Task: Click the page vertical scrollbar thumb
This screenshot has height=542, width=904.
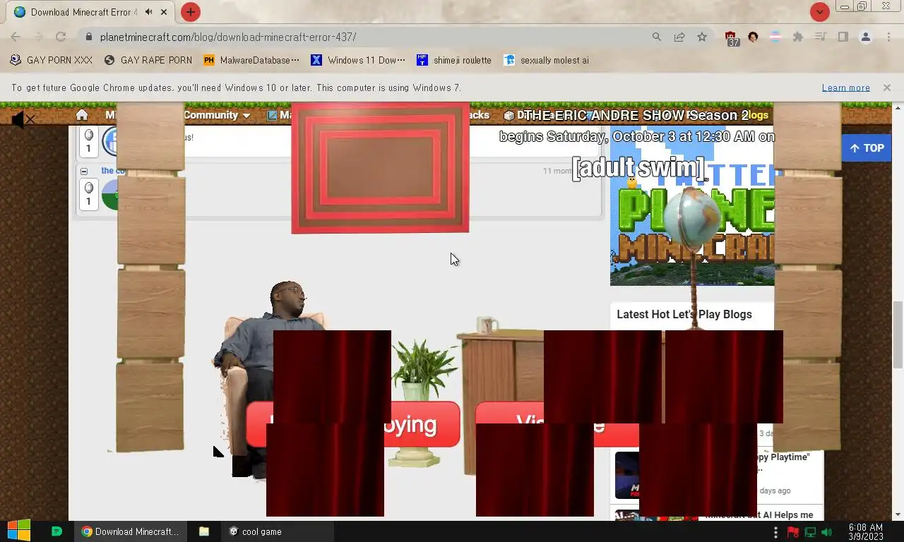Action: [898, 334]
